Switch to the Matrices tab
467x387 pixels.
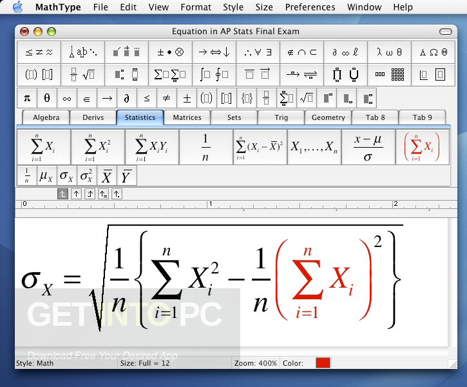pyautogui.click(x=187, y=117)
